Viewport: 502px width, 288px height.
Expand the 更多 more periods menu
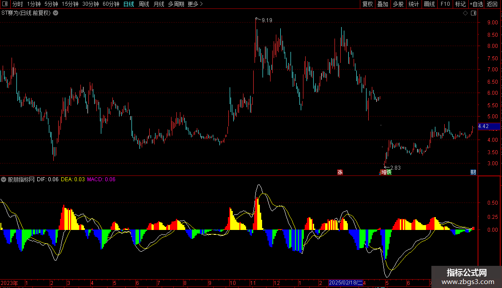coord(195,4)
